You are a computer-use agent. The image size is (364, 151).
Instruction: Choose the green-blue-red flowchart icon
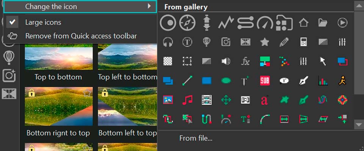pyautogui.click(x=265, y=62)
